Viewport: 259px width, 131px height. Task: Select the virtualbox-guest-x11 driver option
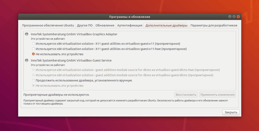[33, 43]
